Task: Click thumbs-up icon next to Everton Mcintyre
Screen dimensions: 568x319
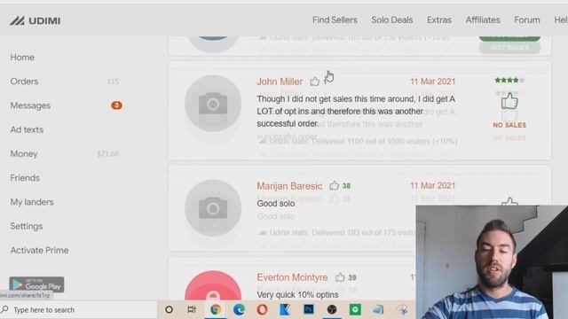Action: tap(340, 277)
